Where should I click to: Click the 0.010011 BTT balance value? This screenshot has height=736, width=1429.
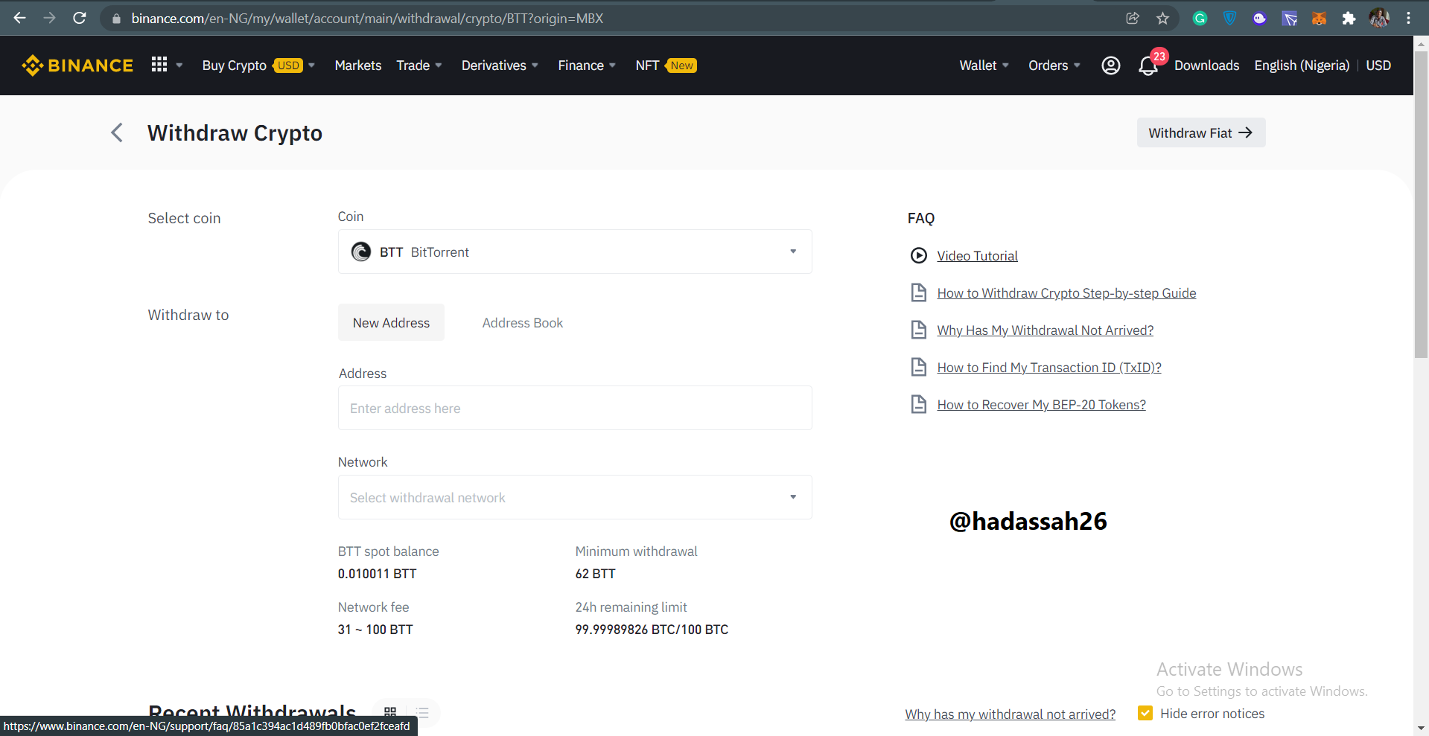pyautogui.click(x=377, y=573)
